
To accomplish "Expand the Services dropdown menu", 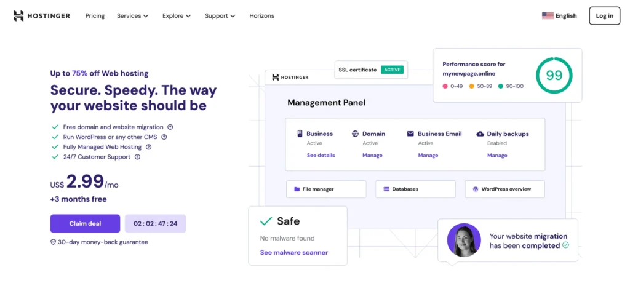I will tap(132, 15).
